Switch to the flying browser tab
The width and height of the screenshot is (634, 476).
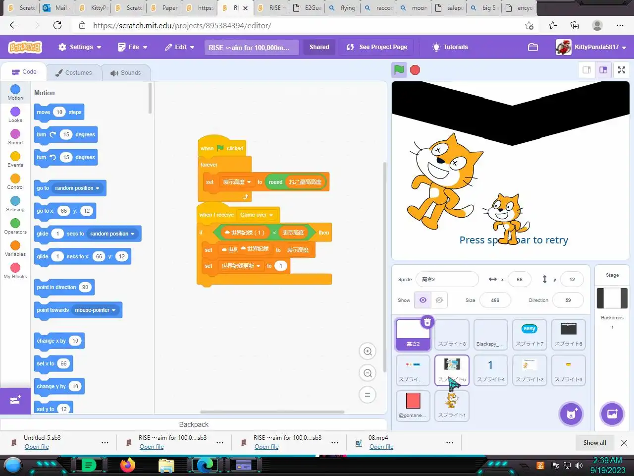[x=343, y=8]
